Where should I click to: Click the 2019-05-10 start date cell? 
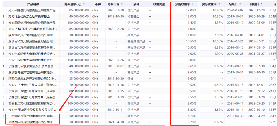click(x=235, y=23)
